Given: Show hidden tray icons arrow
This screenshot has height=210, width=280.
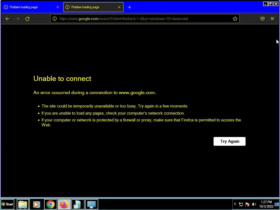Looking at the screenshot, I should 235,204.
